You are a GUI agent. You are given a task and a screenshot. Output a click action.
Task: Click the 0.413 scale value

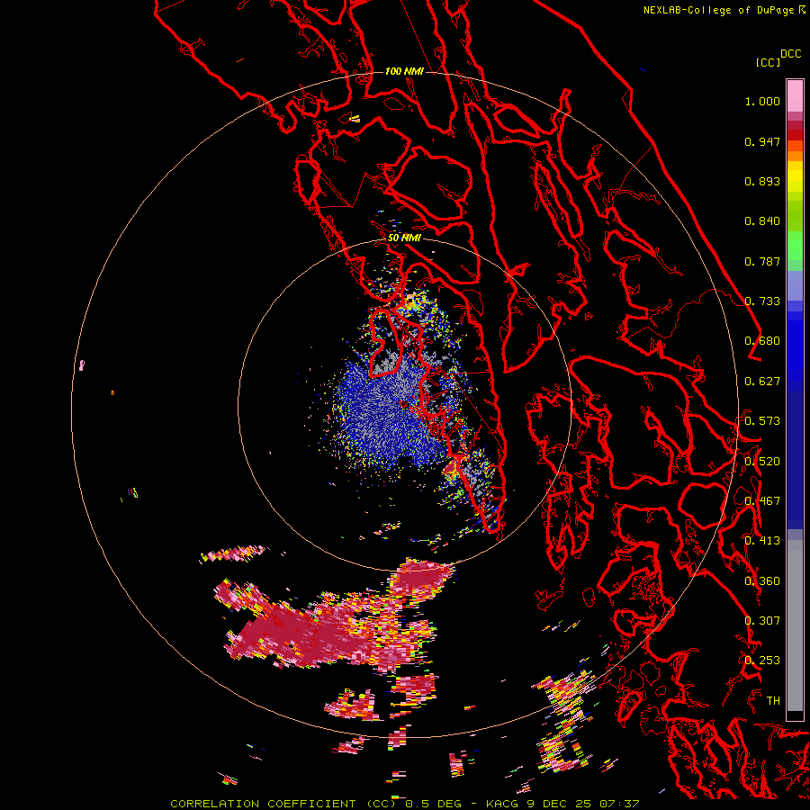coord(762,541)
